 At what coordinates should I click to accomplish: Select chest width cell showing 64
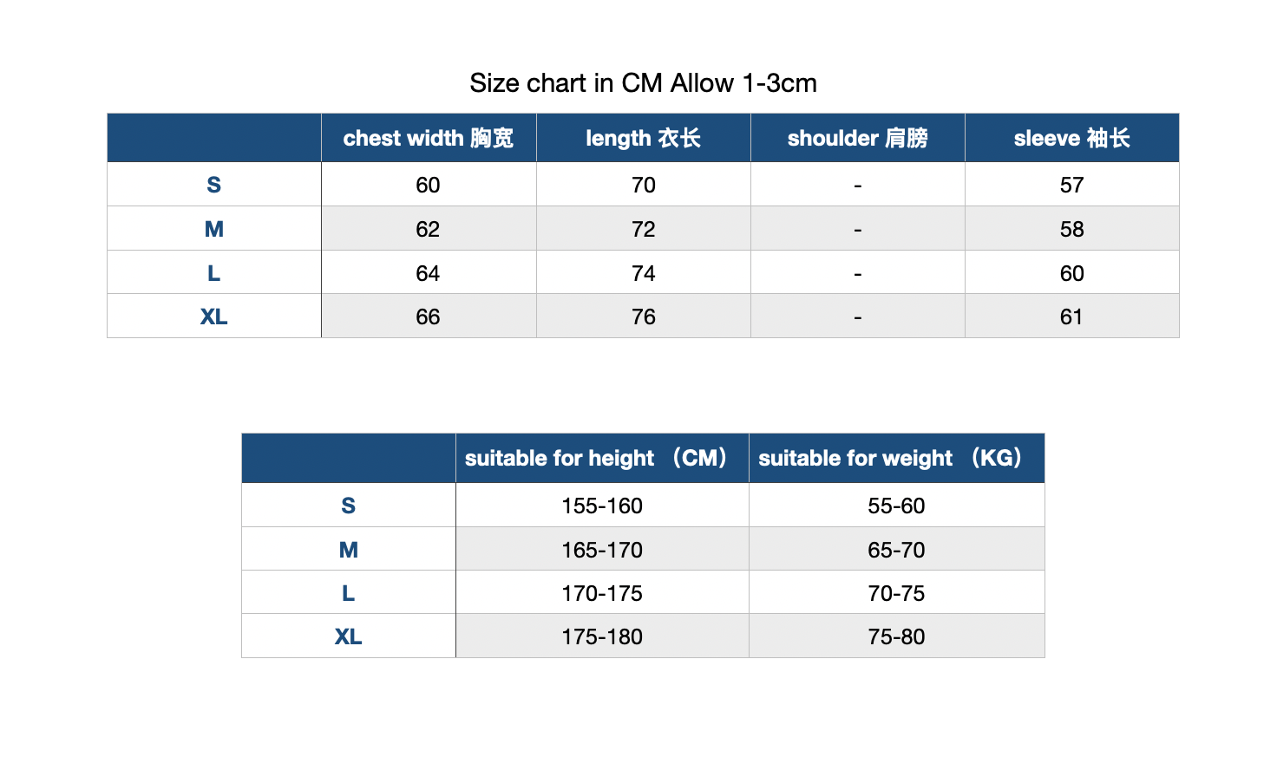(x=429, y=273)
